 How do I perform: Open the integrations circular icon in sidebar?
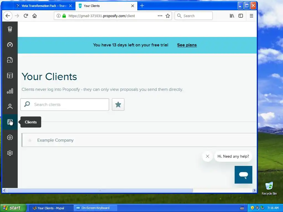click(x=10, y=137)
